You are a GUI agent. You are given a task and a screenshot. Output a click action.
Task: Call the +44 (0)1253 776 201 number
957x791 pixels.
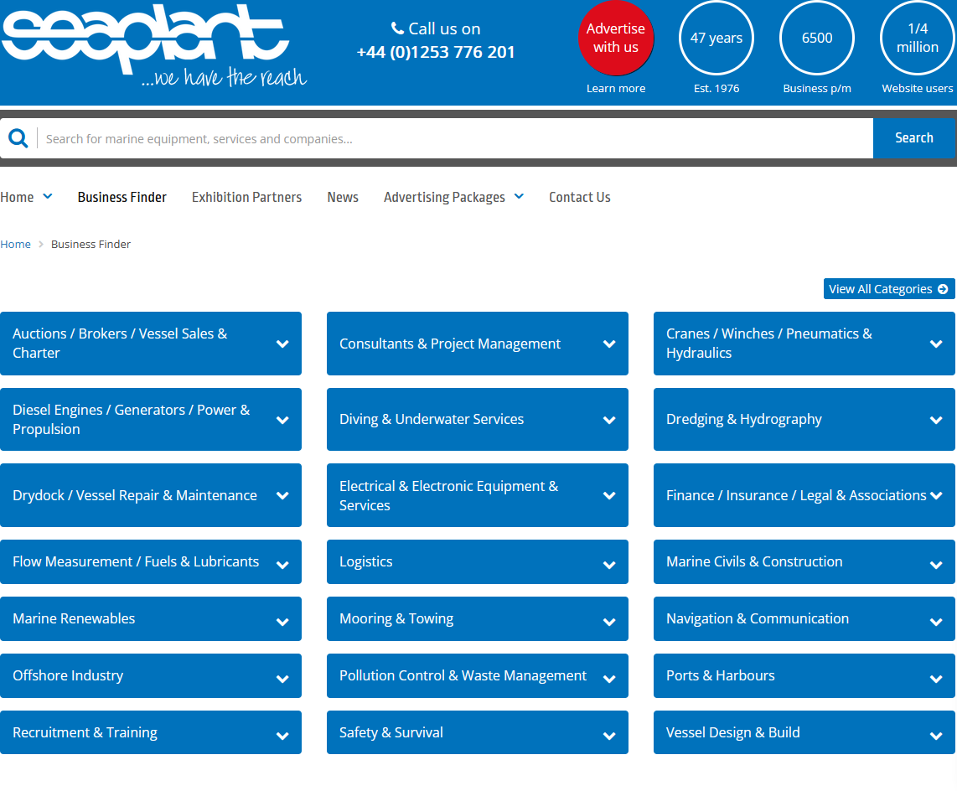point(436,52)
